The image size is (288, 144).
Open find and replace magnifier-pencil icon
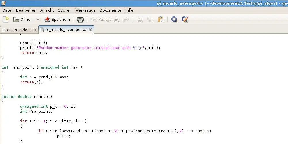[185, 20]
